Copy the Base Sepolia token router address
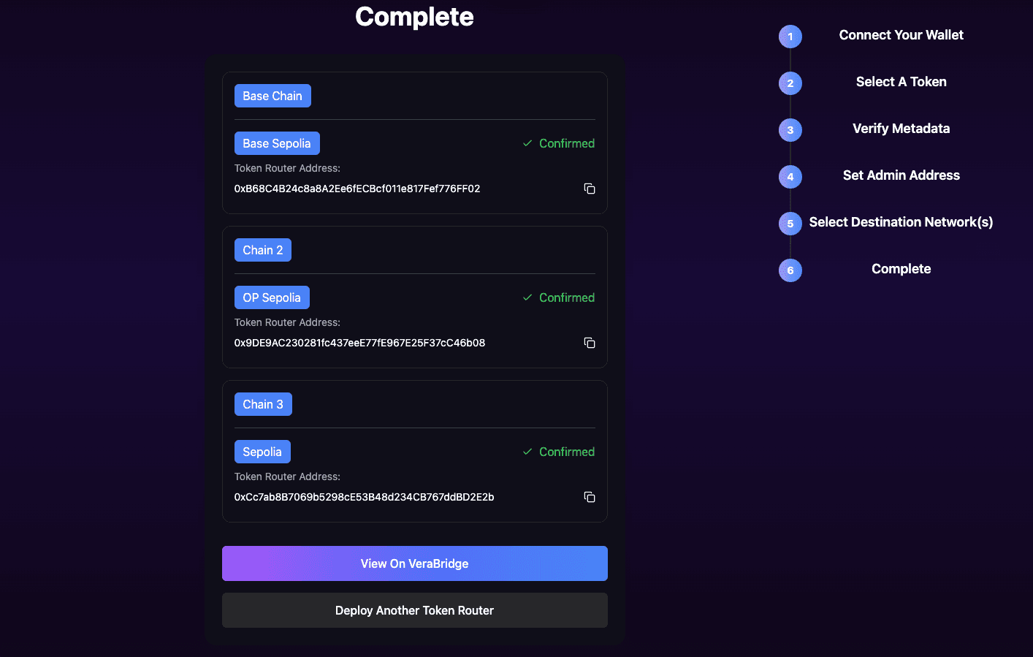The image size is (1033, 657). [590, 189]
